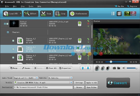This screenshot has width=140, height=96.
Task: Click the Apply to All button
Action: pyautogui.click(x=92, y=83)
